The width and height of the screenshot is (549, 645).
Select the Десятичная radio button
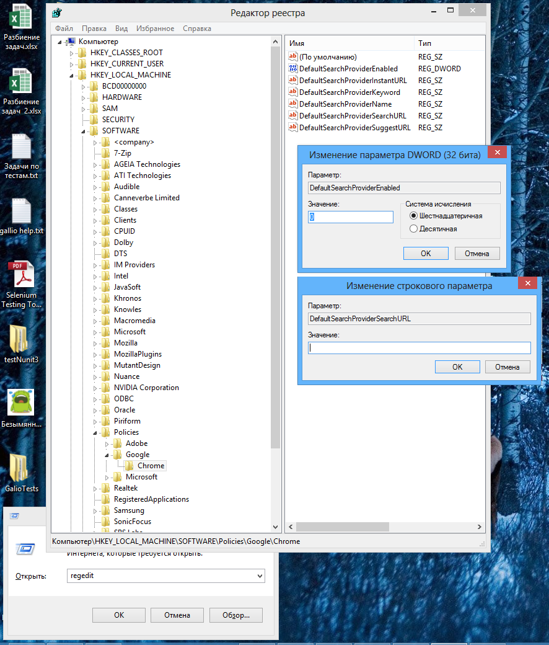point(413,229)
